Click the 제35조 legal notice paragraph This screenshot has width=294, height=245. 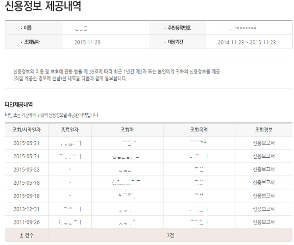tap(117, 75)
